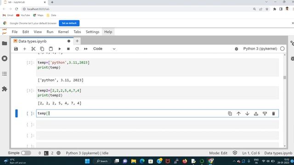
Task: Open the Run menu
Action: coord(50,32)
